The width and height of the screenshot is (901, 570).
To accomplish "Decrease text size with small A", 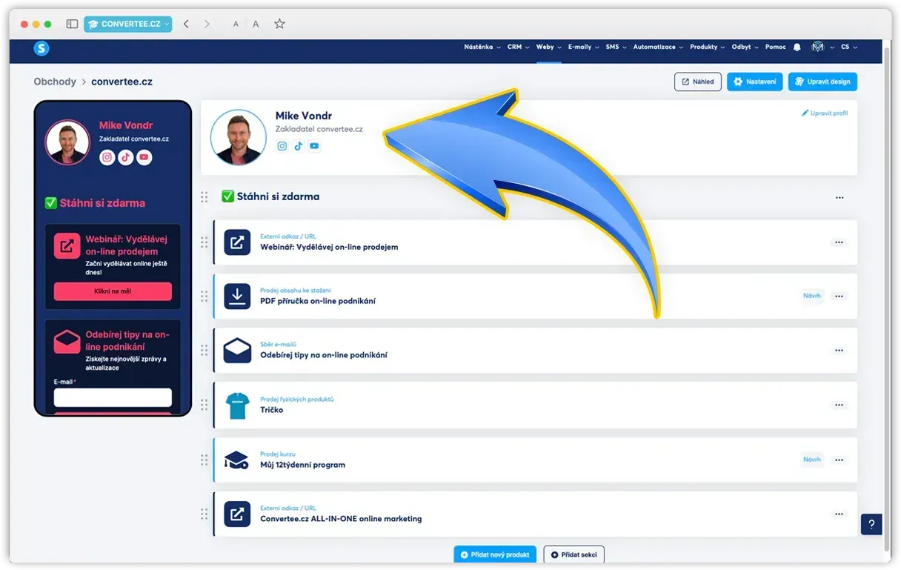I will tap(236, 24).
